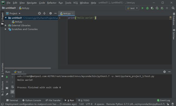
Task: Open the Run panel settings gear
Action: (164, 72)
